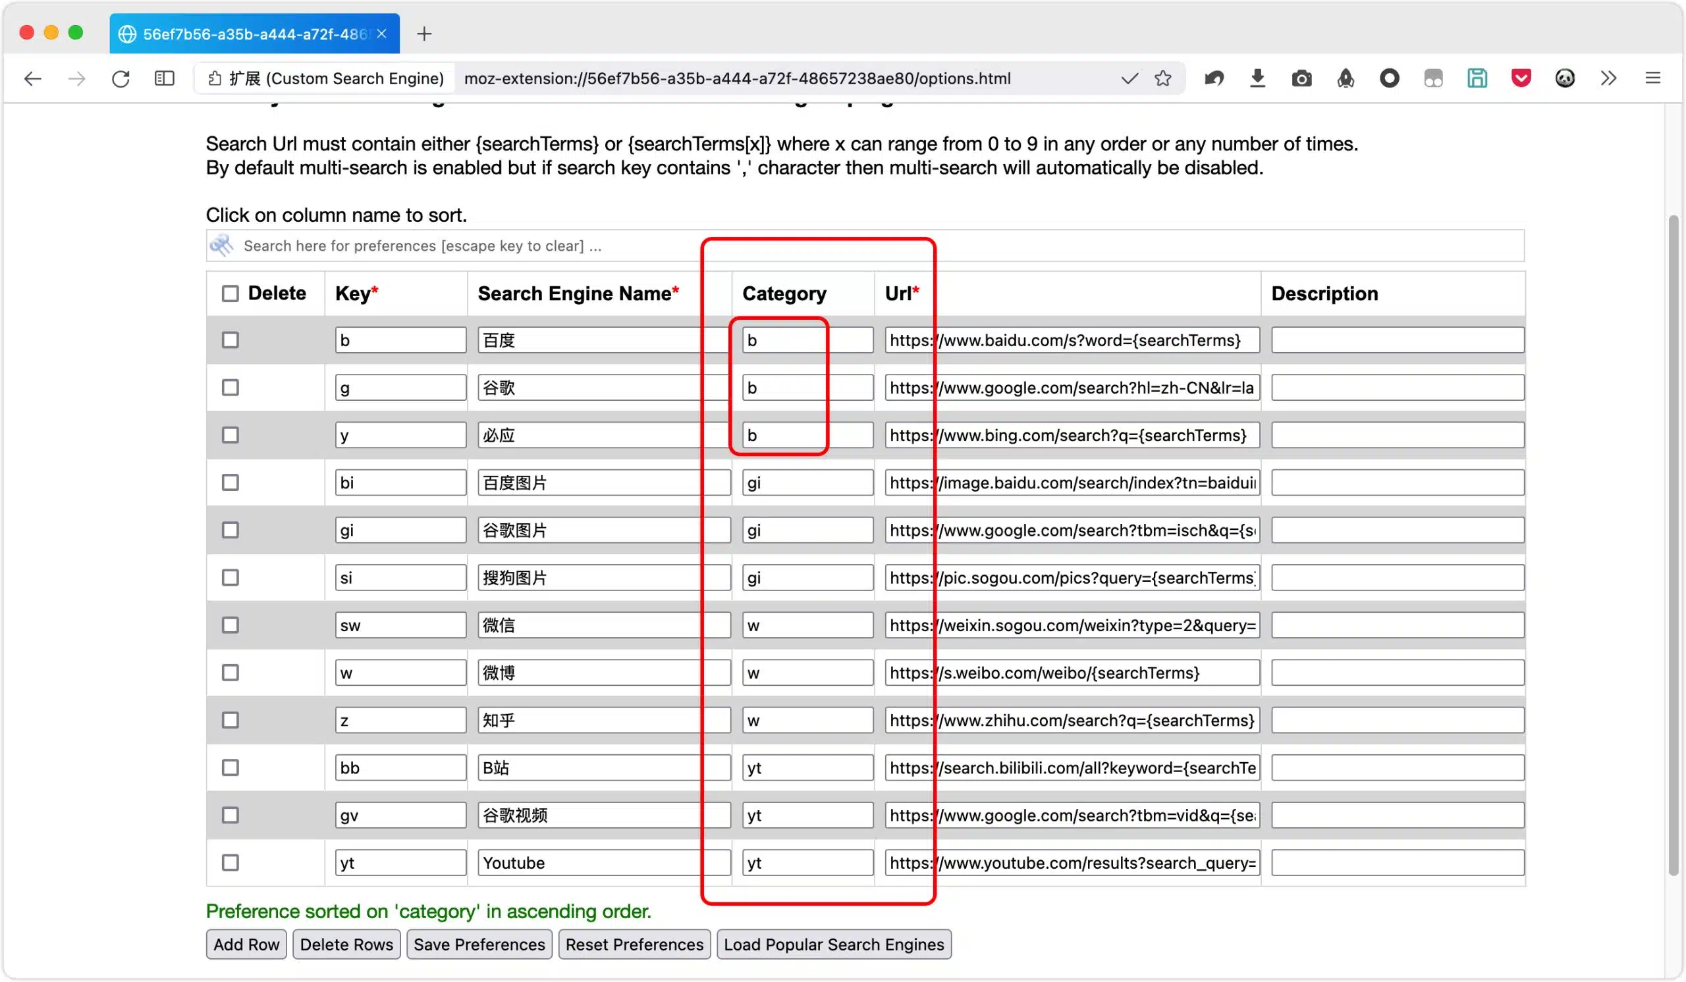Click the camera screenshot toolbar icon
The image size is (1686, 982).
click(x=1301, y=79)
